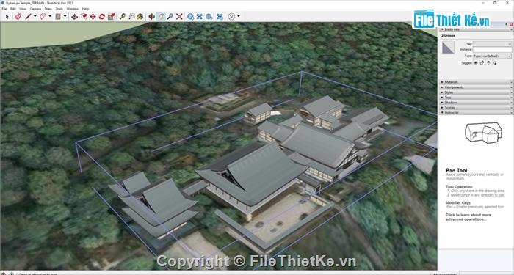The width and height of the screenshot is (514, 275).
Task: Switch to the Orbit tool
Action: (151, 16)
